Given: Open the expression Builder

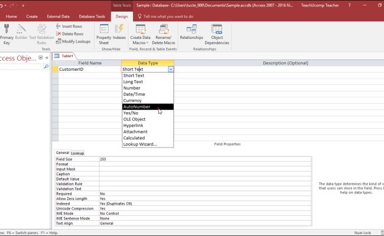Looking at the screenshot, I should coord(21,32).
